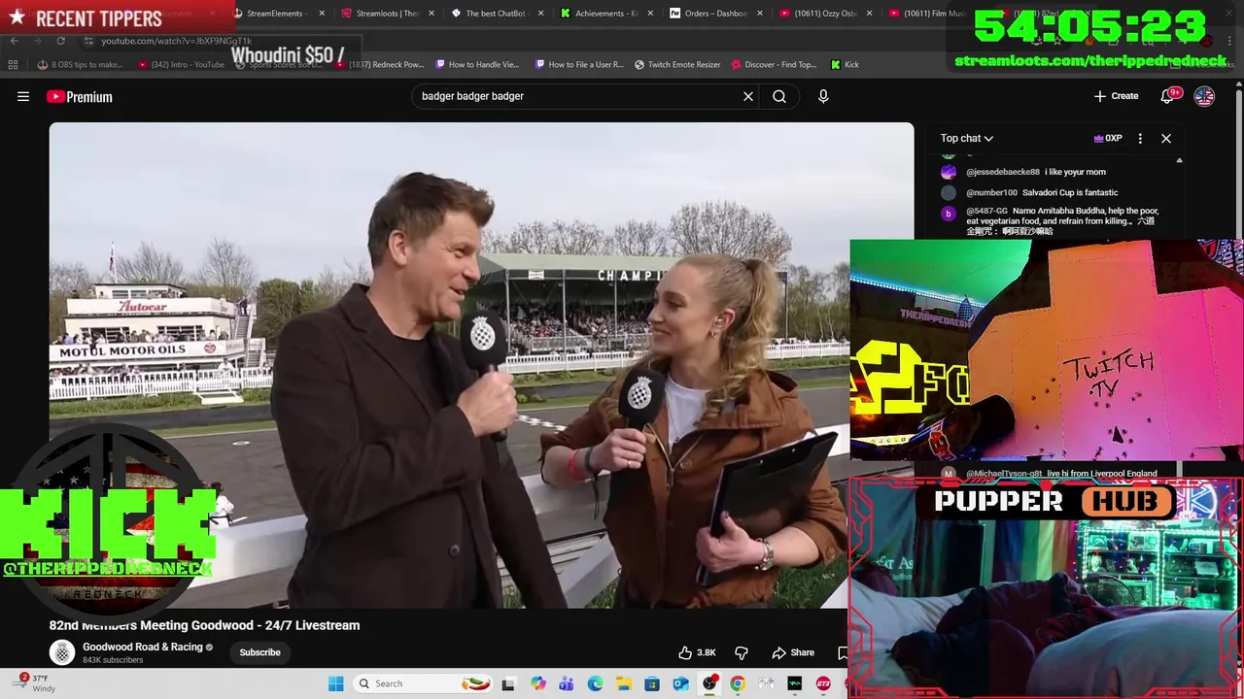The height and width of the screenshot is (699, 1244).
Task: Open Goodwood Road & Racing channel avatar
Action: point(62,652)
